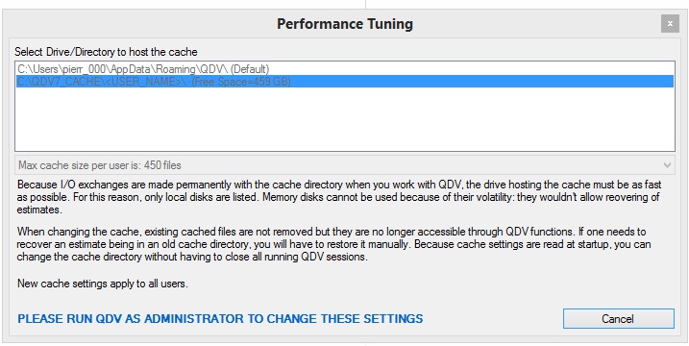Click the line mentioning running QDV sessions
The height and width of the screenshot is (346, 689).
tap(192, 257)
